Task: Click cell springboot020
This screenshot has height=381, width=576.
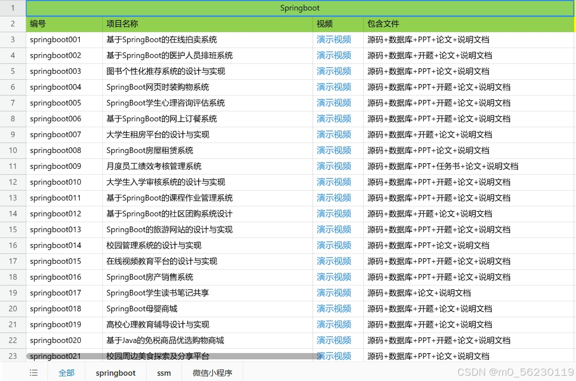Action: tap(64, 340)
